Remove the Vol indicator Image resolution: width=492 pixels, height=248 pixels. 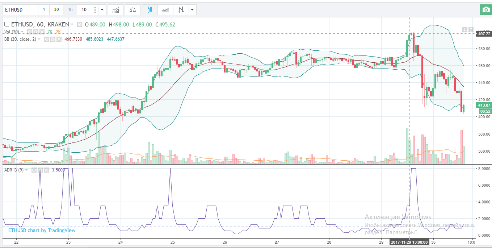tap(42, 32)
